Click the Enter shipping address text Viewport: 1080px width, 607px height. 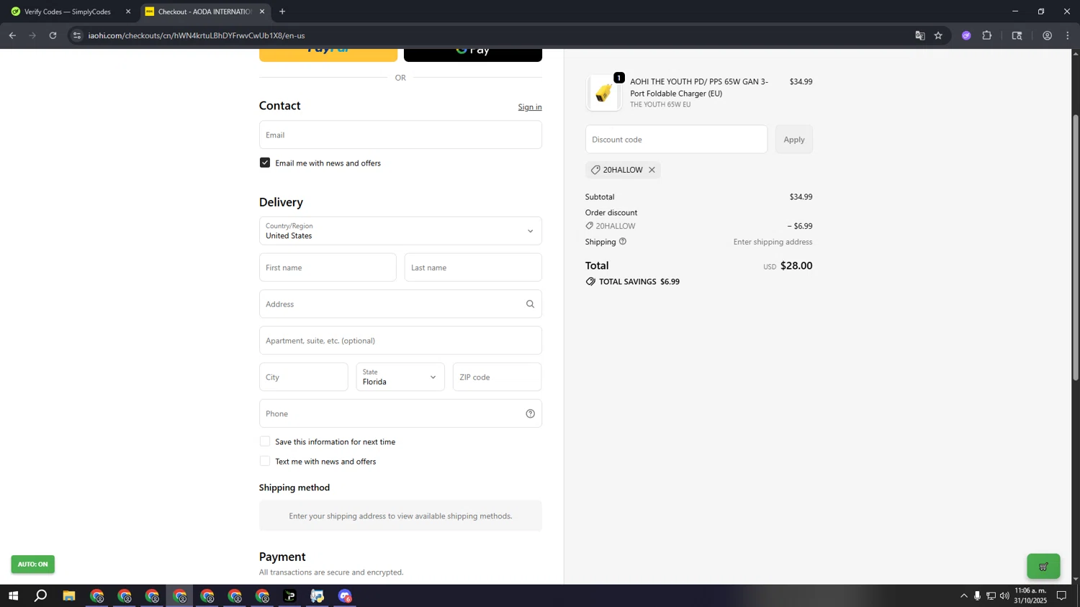coord(773,242)
